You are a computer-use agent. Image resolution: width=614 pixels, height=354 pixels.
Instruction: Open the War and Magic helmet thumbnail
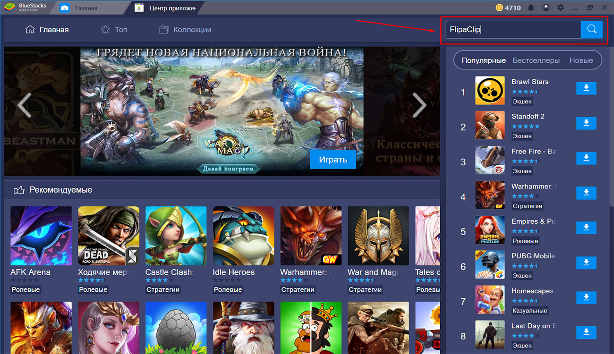(378, 236)
